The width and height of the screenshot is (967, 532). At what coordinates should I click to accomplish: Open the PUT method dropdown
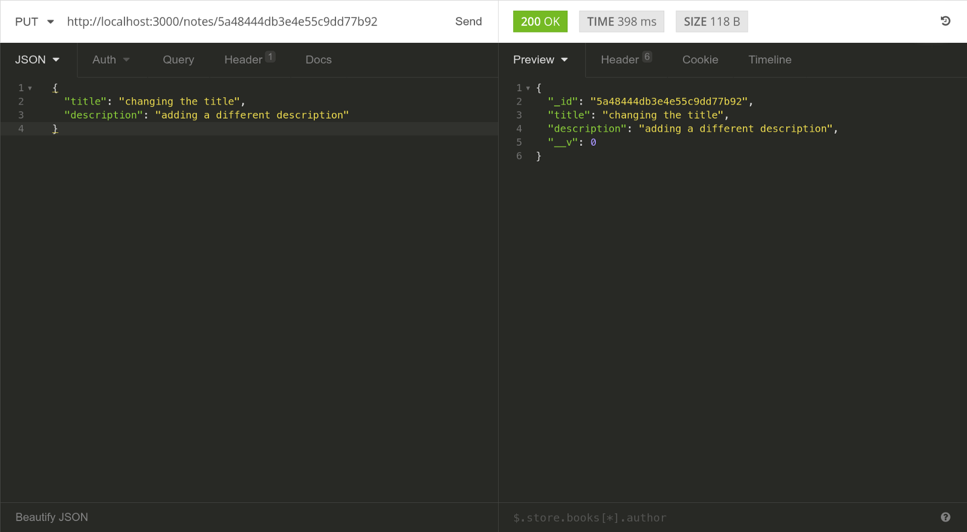click(34, 22)
